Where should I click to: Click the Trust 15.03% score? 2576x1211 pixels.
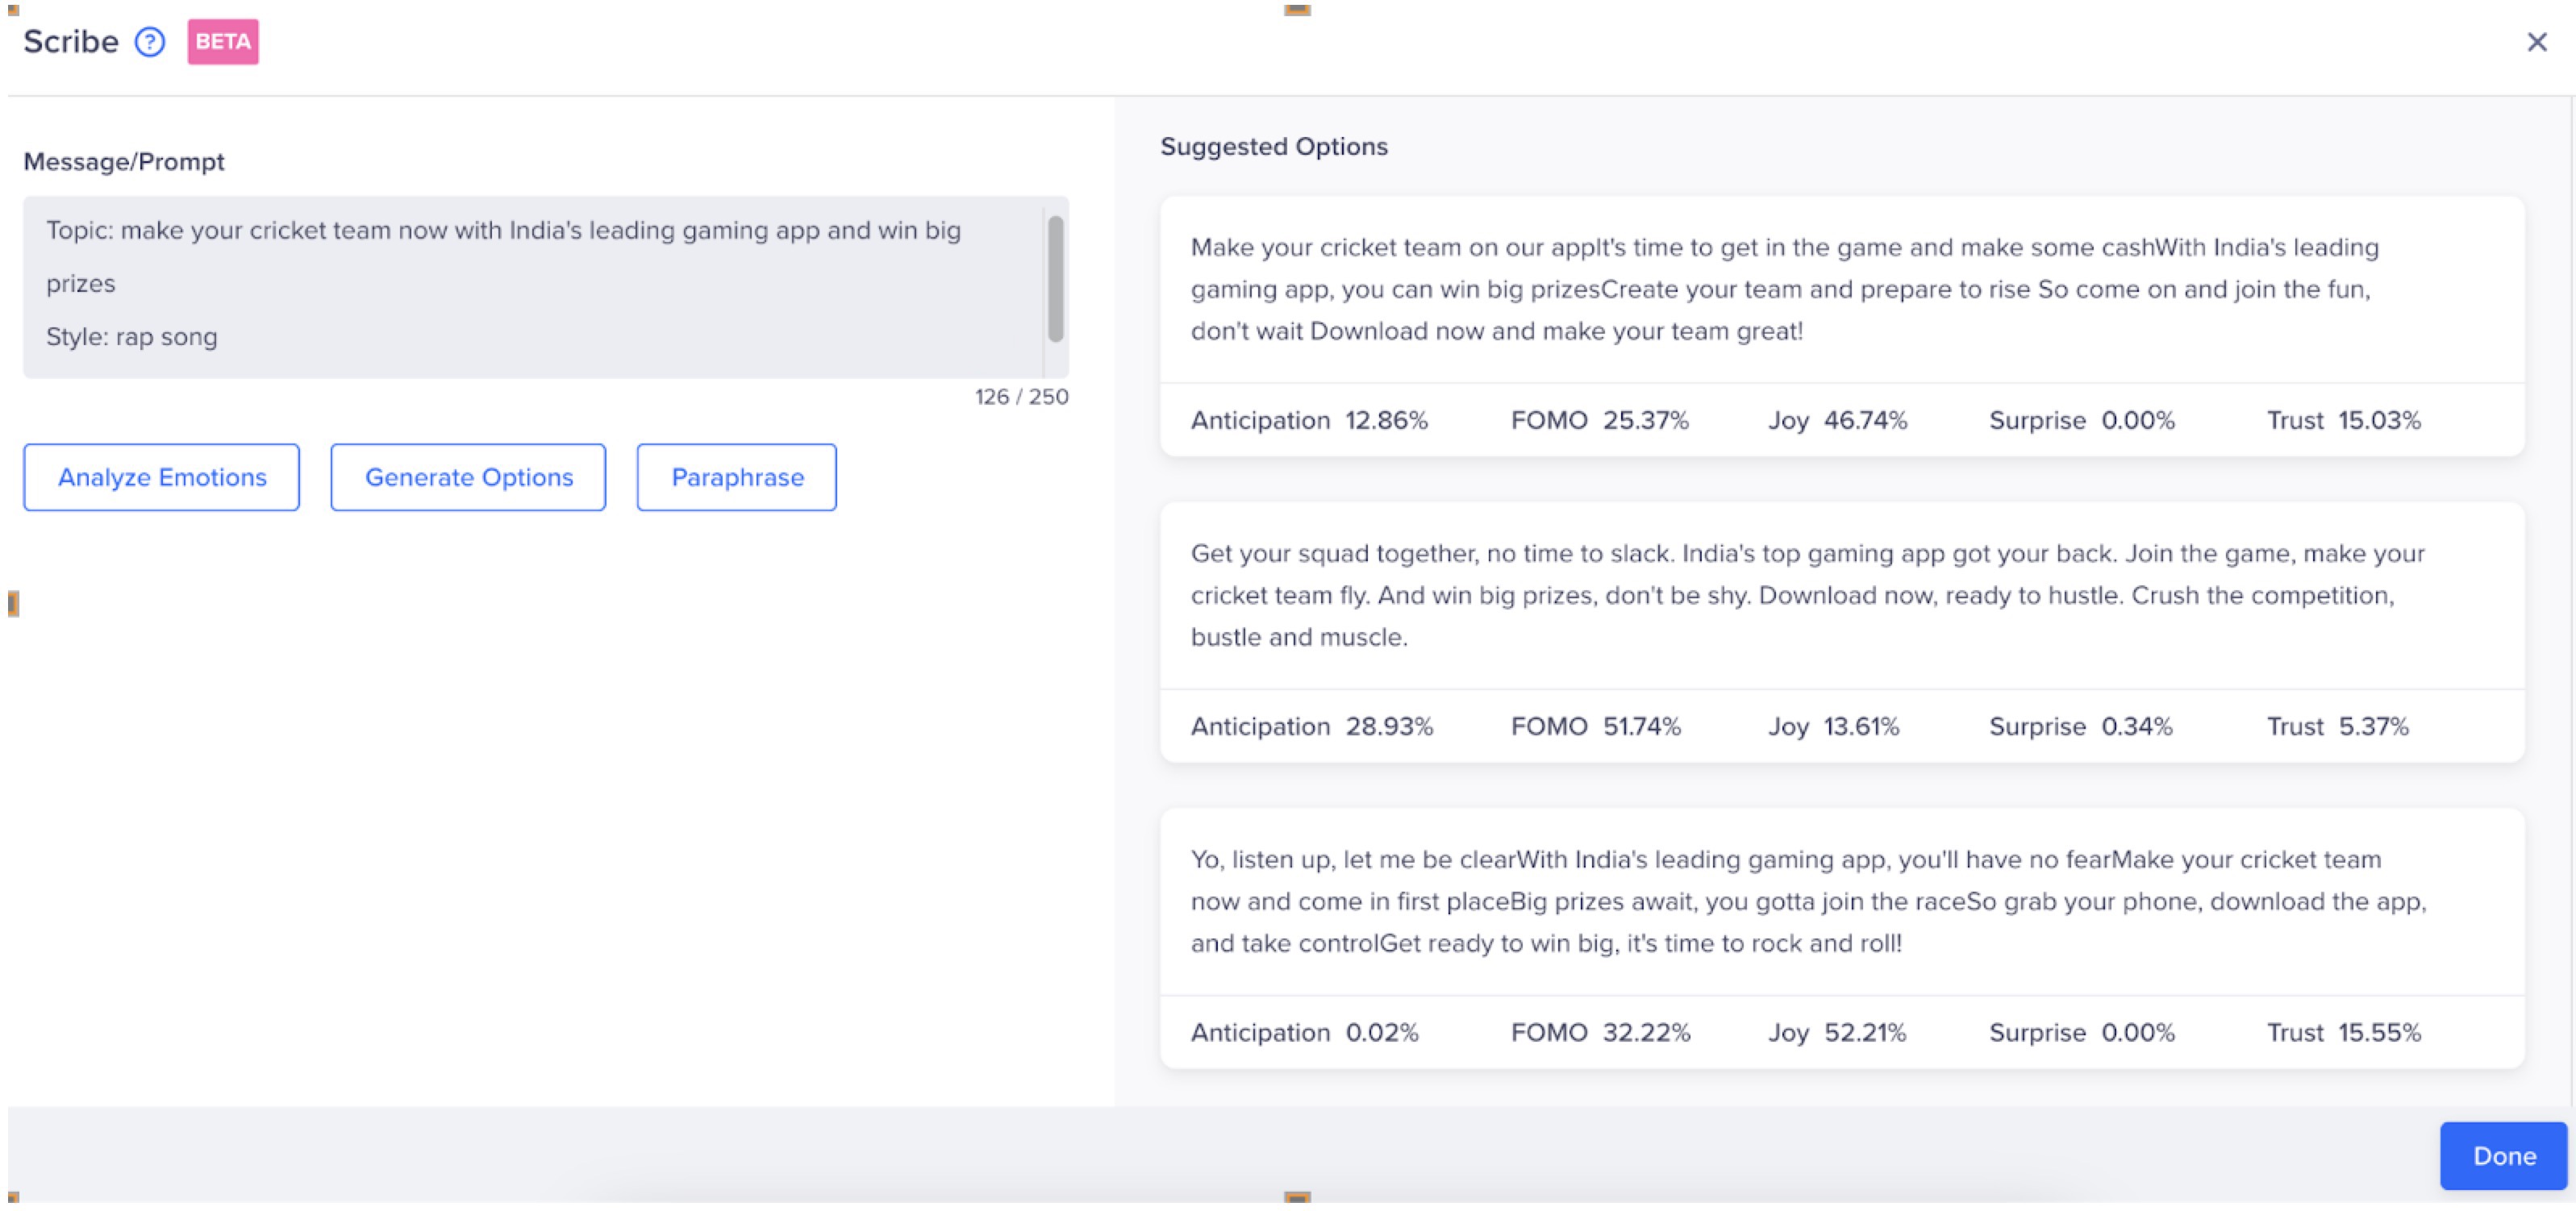point(2343,420)
